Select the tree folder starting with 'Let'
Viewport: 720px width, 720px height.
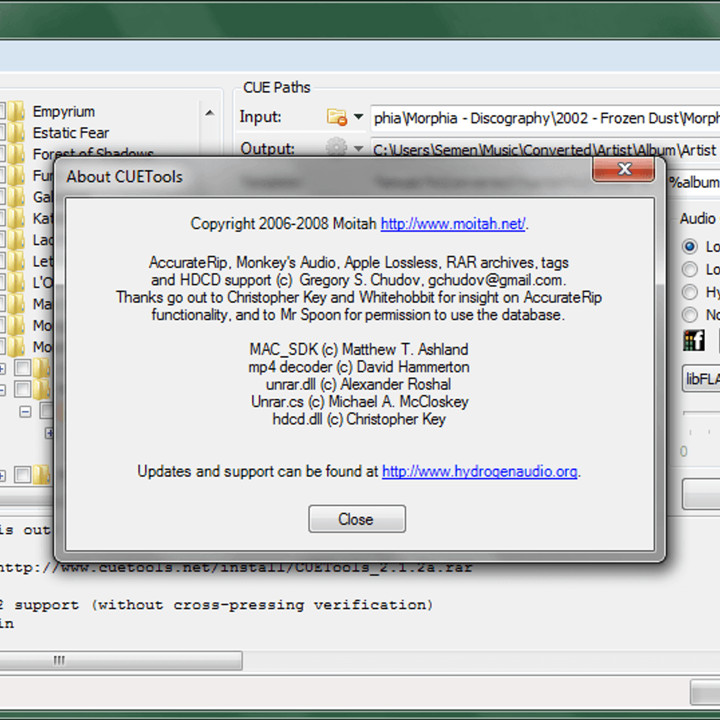[x=43, y=261]
